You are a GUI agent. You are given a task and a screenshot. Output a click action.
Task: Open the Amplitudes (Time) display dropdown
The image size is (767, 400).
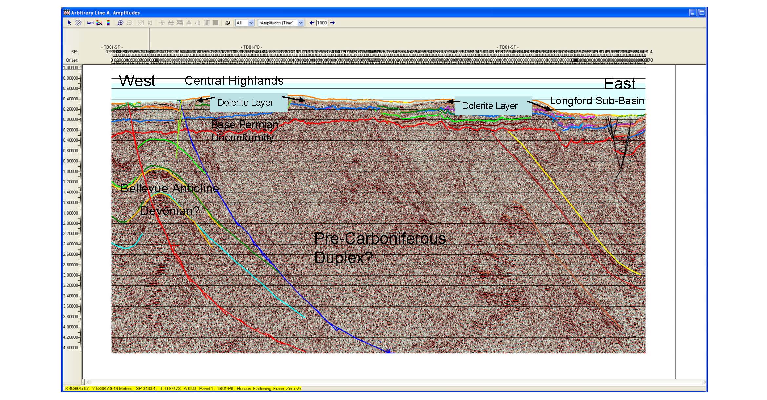coord(300,23)
